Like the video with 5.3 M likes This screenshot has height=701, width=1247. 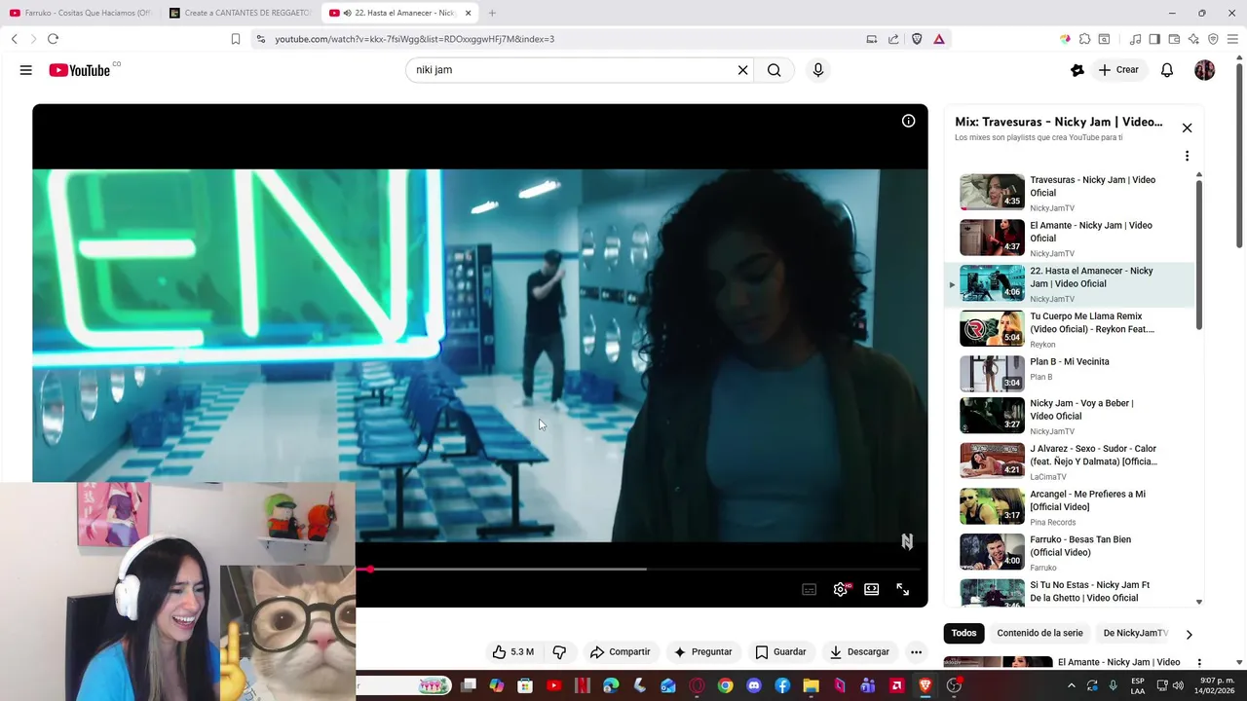click(x=513, y=652)
